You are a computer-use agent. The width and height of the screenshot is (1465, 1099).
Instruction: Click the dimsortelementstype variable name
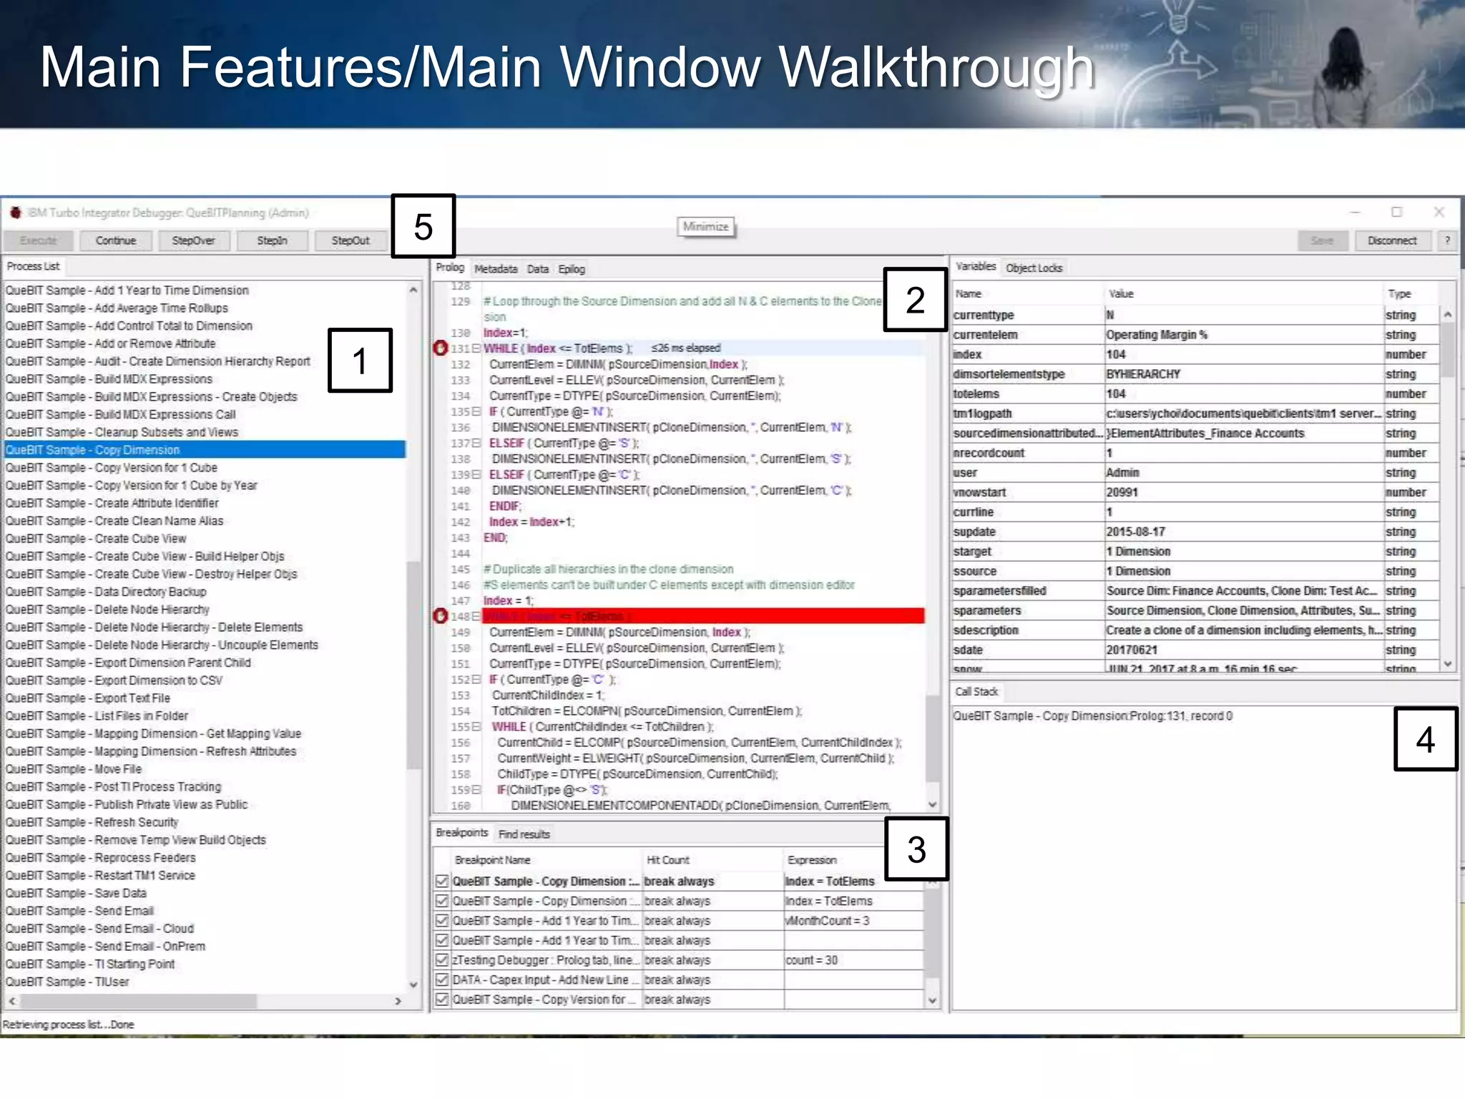tap(1009, 374)
